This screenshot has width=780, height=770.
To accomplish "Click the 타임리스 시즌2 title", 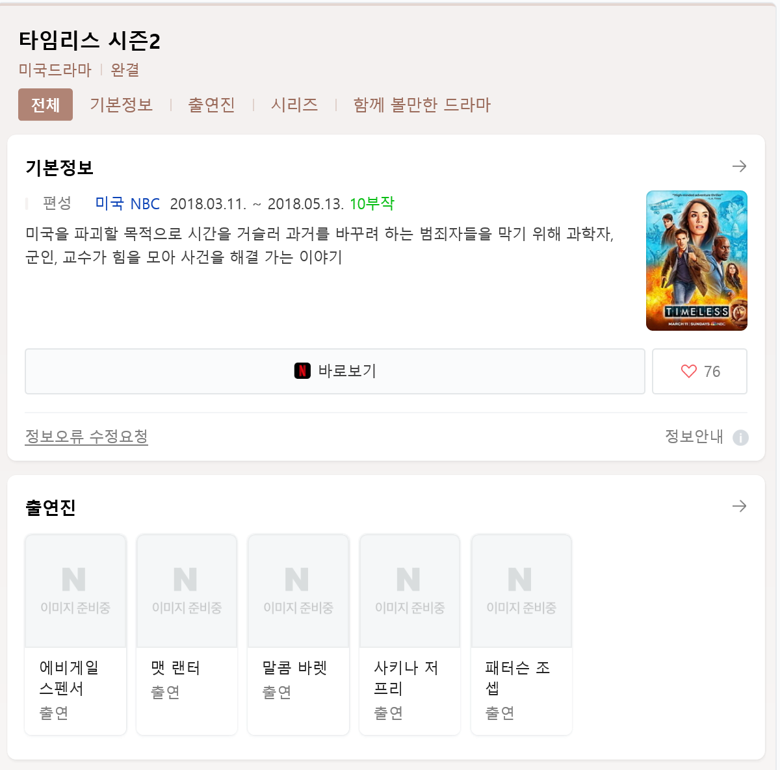I will (x=90, y=41).
